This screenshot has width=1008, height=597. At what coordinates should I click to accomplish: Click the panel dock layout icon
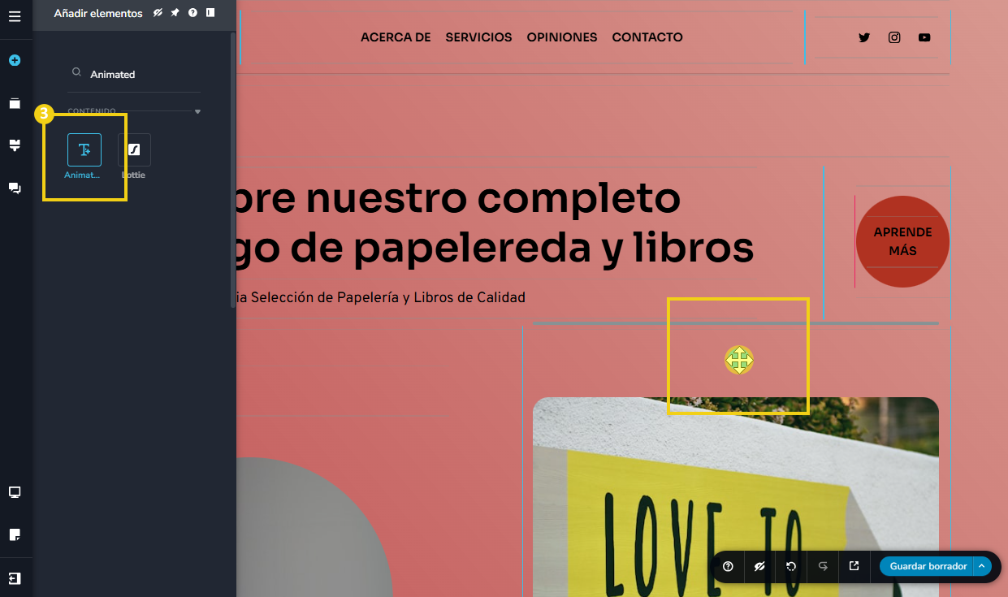[210, 13]
